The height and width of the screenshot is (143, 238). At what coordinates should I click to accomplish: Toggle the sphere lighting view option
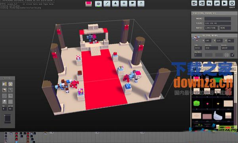(4, 90)
